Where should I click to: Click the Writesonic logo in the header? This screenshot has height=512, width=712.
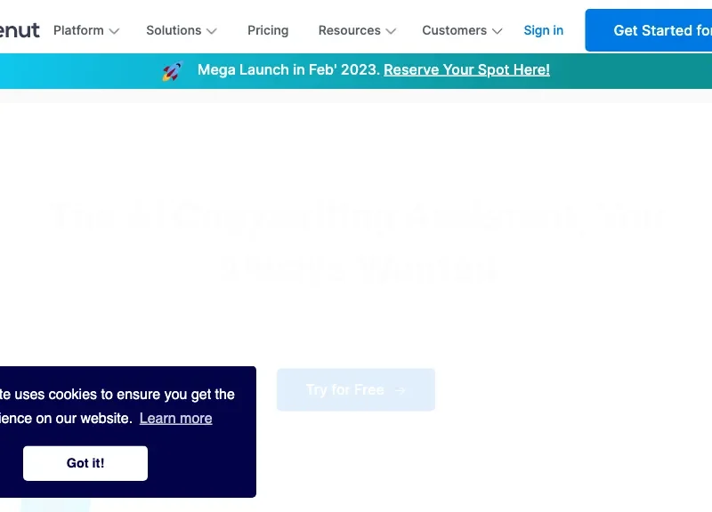pos(18,30)
